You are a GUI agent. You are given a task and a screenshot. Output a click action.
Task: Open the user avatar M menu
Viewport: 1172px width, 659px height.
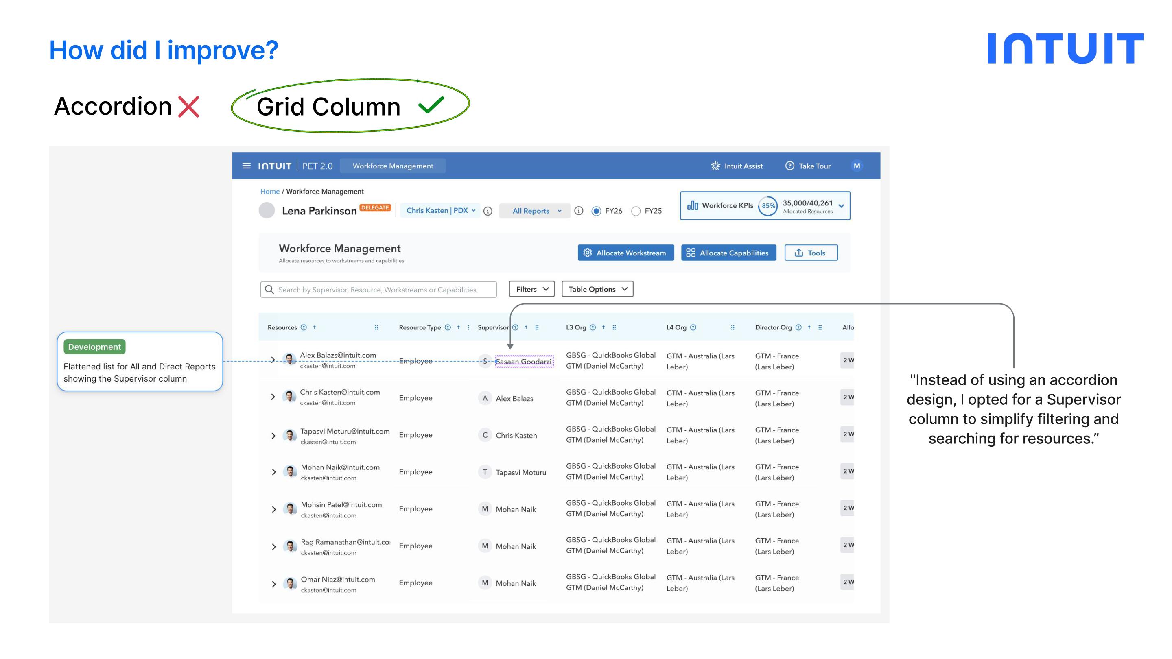coord(856,166)
